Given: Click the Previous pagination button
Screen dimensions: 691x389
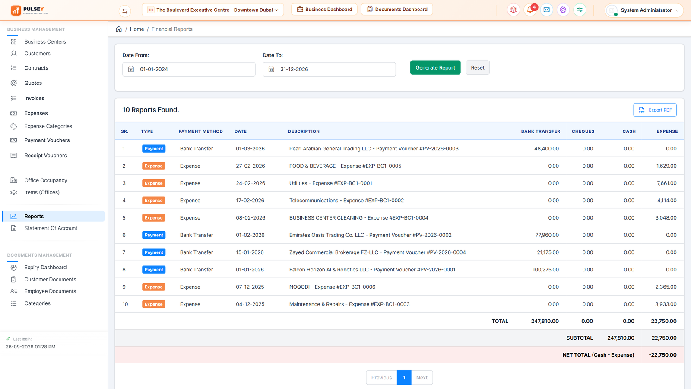Looking at the screenshot, I should click(x=382, y=378).
